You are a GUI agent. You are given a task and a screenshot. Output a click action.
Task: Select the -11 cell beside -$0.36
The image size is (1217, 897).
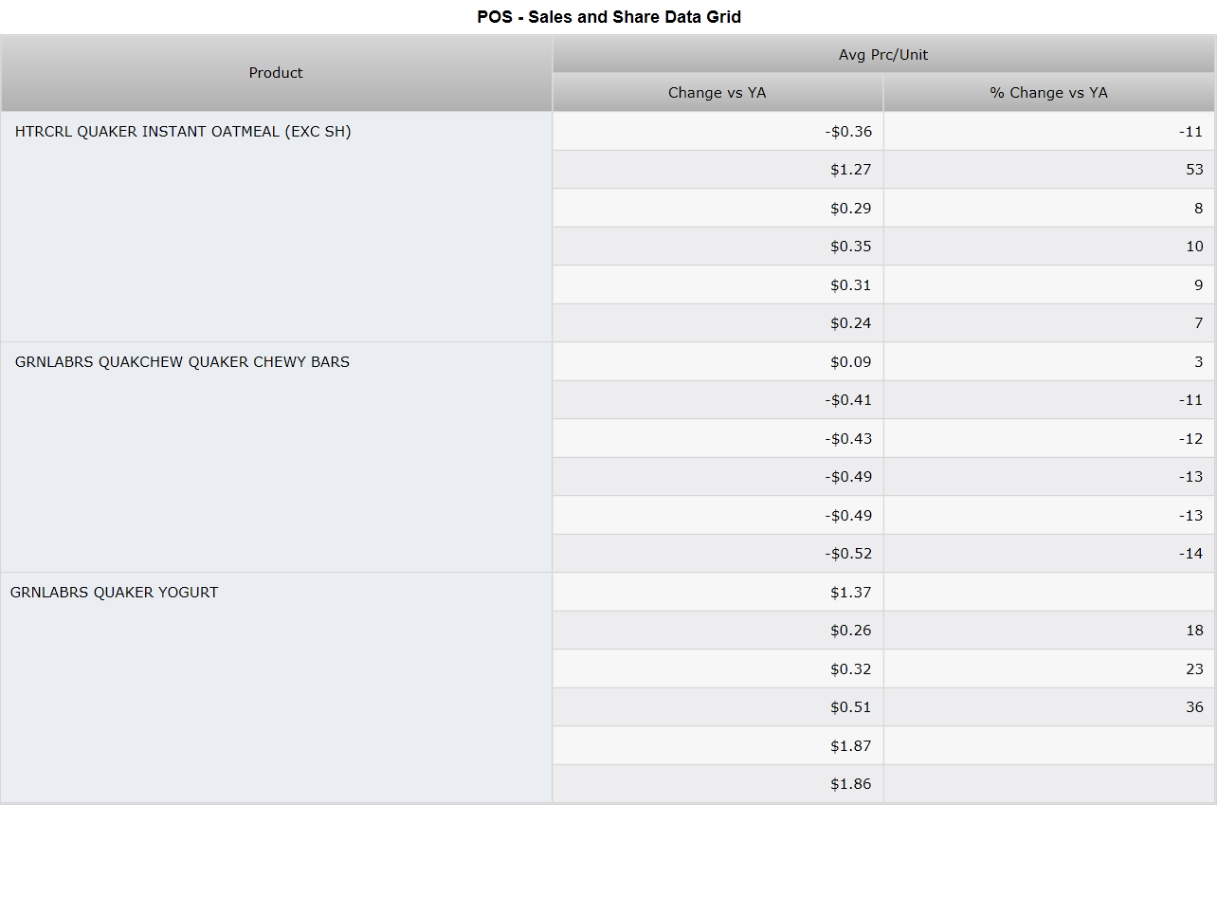(1049, 131)
